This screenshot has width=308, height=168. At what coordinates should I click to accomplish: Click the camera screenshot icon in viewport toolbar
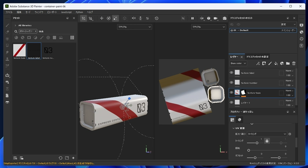click(225, 18)
